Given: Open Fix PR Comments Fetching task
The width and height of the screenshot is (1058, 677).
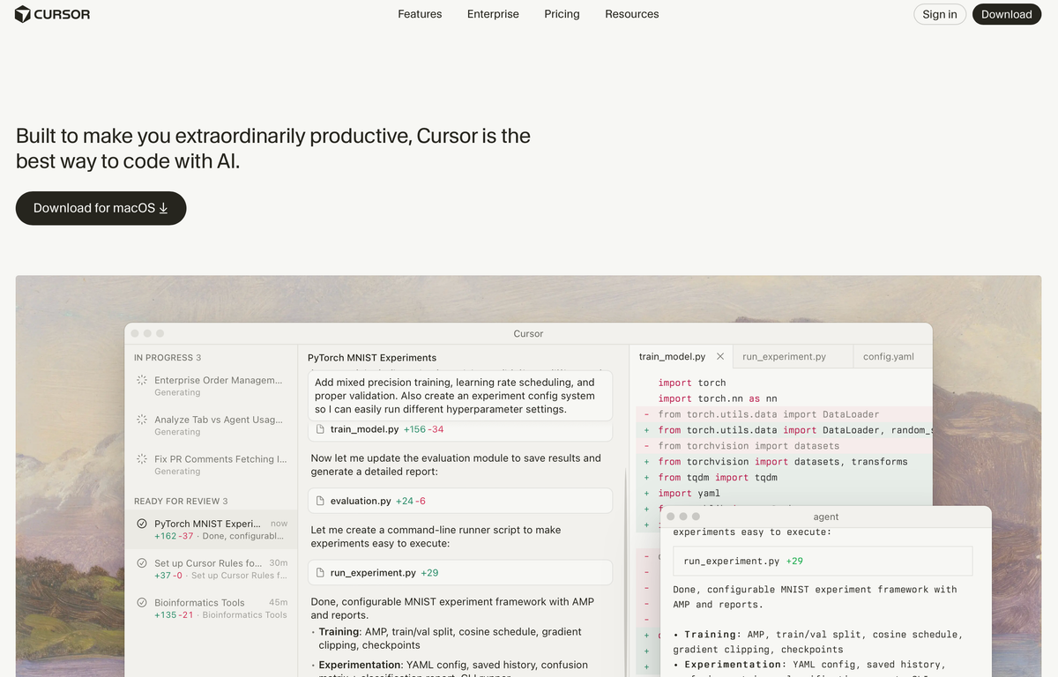Looking at the screenshot, I should point(212,465).
